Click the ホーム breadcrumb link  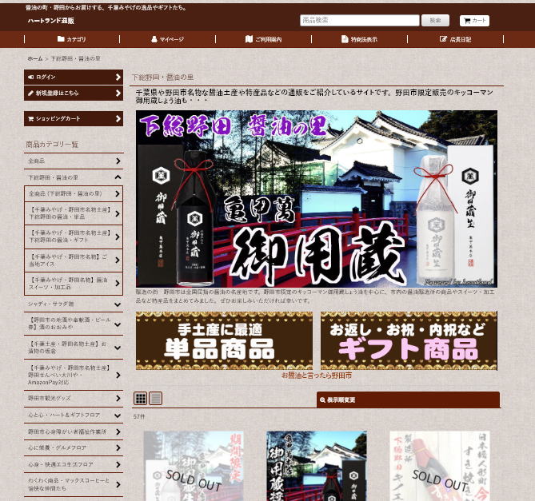coord(35,58)
